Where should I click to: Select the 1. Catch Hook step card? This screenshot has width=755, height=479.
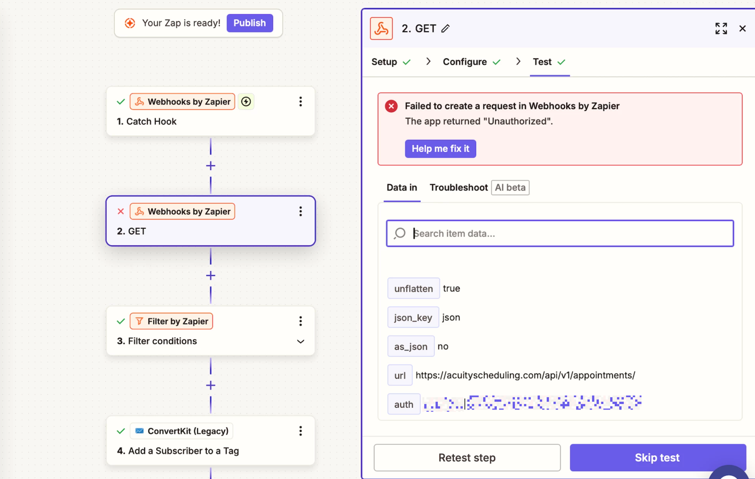(211, 111)
